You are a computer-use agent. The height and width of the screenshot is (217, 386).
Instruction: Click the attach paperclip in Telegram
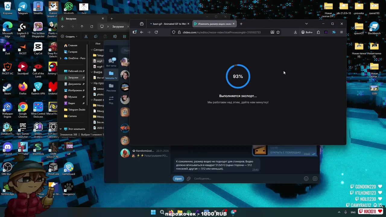(188, 179)
